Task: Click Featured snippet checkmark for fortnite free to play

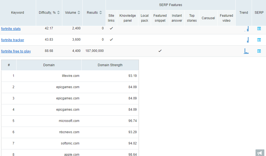Action: point(160,51)
